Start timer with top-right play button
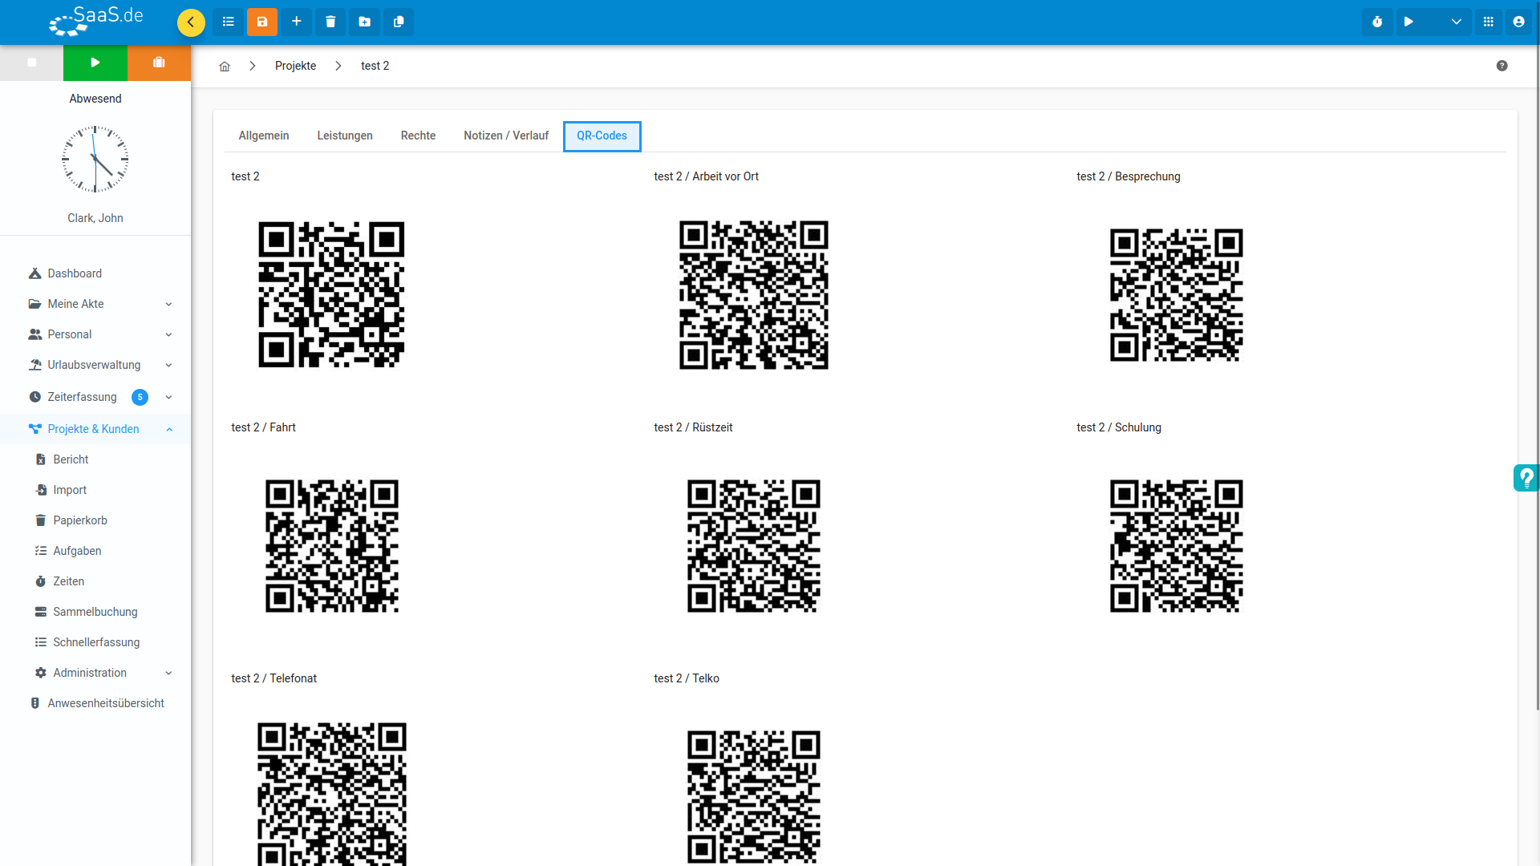 point(1409,22)
